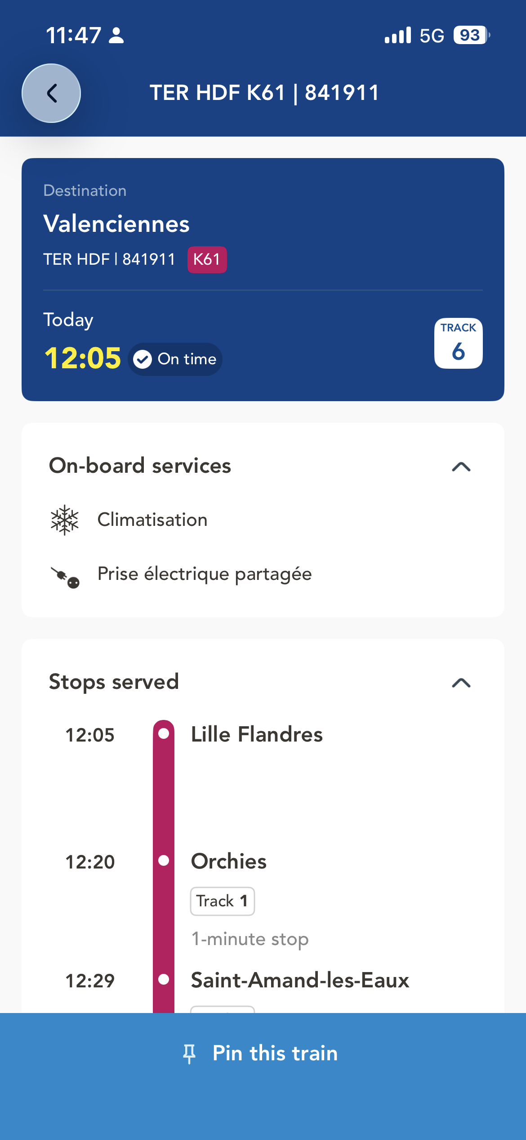Viewport: 526px width, 1140px height.
Task: Click the snowflake Climatisation icon
Action: 65,520
